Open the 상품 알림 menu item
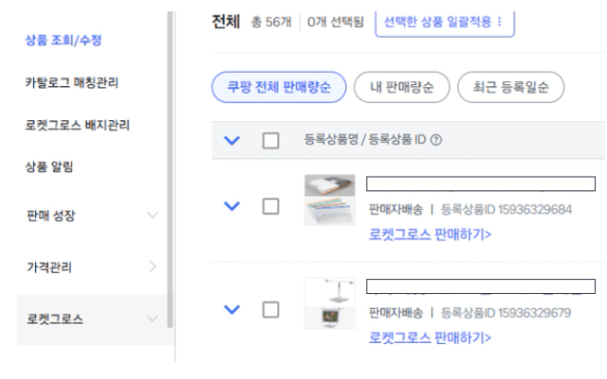Viewport: 607px width, 379px height. [x=49, y=167]
